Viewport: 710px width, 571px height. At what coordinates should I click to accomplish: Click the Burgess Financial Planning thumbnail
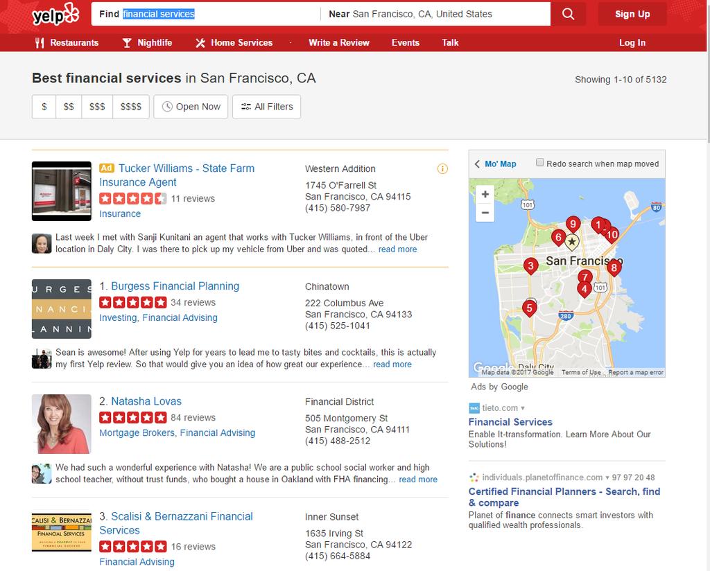pyautogui.click(x=62, y=309)
